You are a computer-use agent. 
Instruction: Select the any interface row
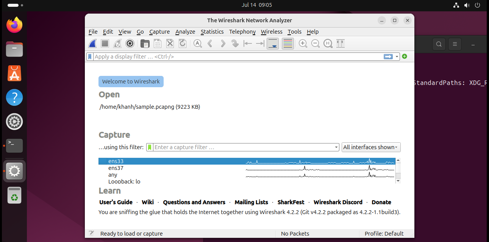[247, 175]
